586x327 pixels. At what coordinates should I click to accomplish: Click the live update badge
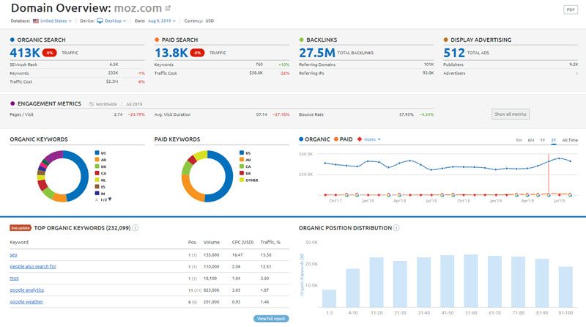click(21, 228)
